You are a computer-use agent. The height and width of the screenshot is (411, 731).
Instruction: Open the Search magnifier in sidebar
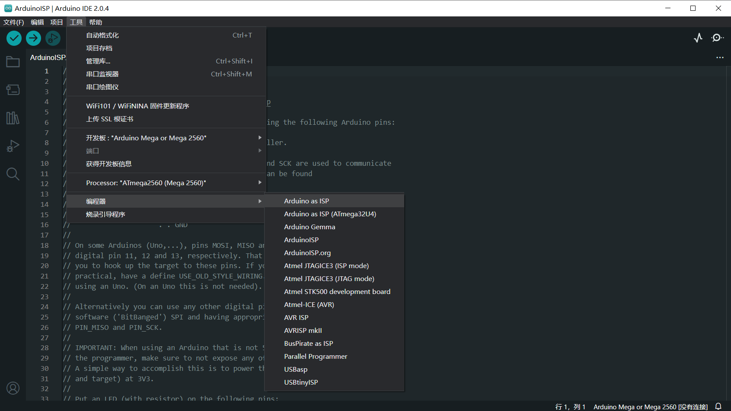coord(13,174)
